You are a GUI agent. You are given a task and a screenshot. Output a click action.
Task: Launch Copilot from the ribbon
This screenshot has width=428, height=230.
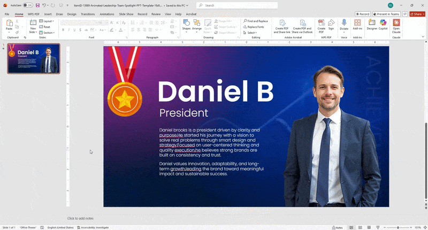(383, 25)
